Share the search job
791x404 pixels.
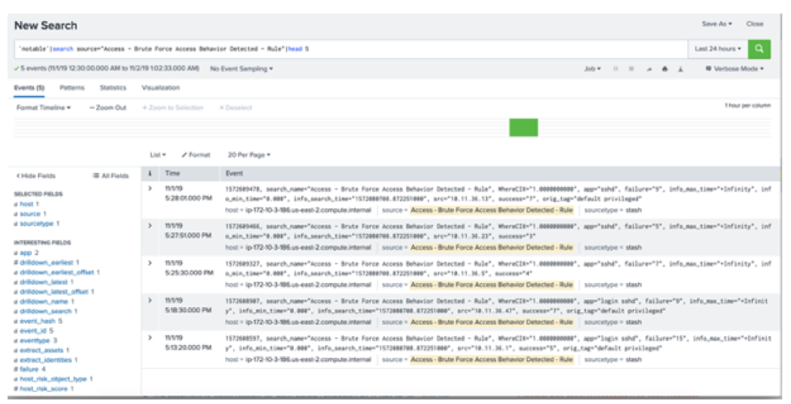pyautogui.click(x=649, y=69)
